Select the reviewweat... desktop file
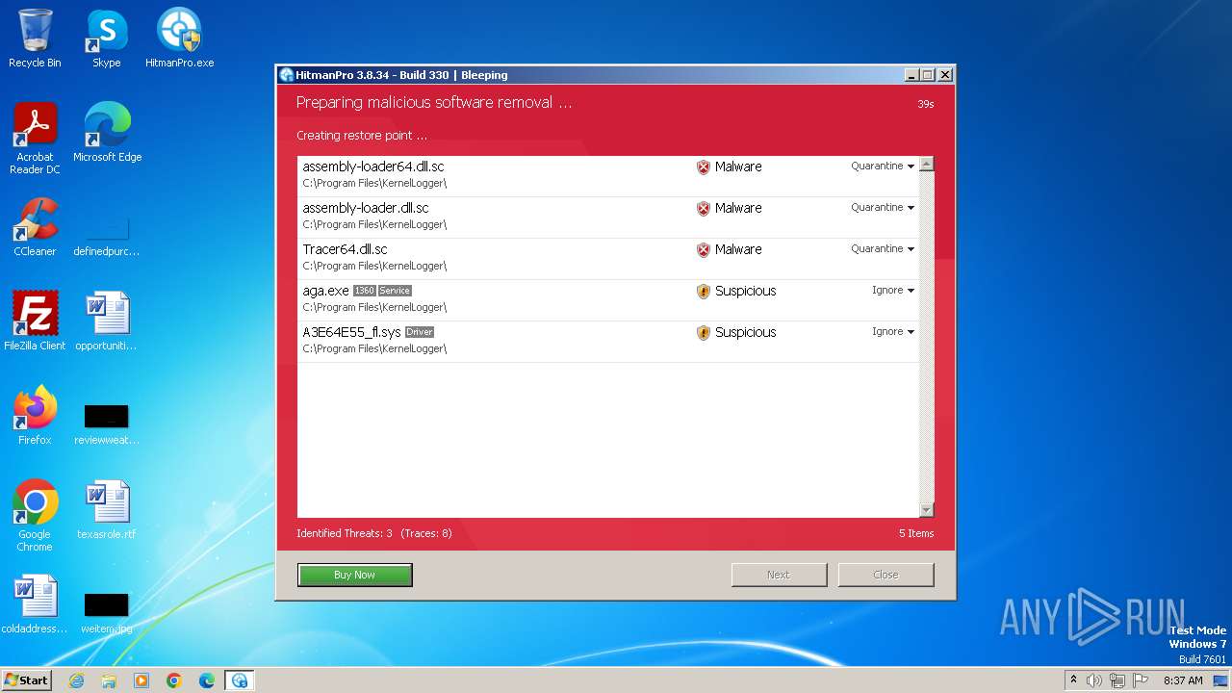The image size is (1232, 693). [107, 423]
